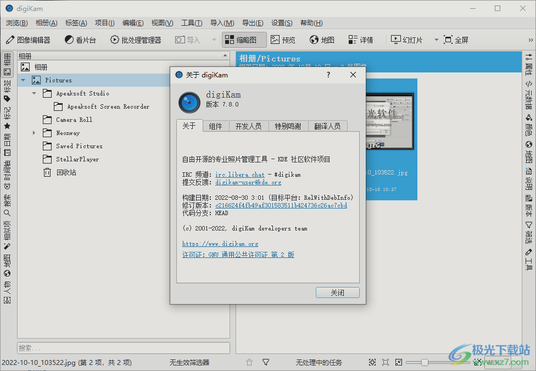Image resolution: width=536 pixels, height=371 pixels.
Task: Open the 标签 tags sidebar tab
Action: [x=7, y=91]
